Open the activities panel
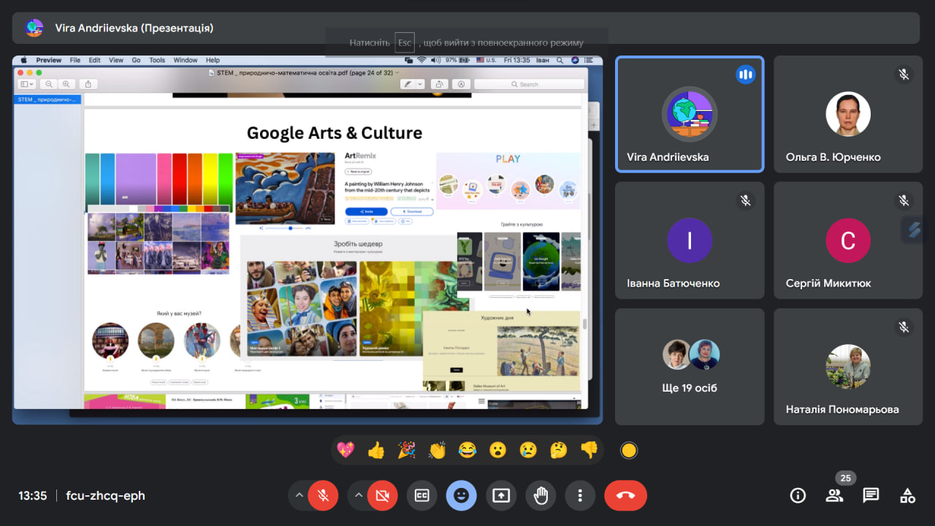The image size is (935, 526). pos(907,495)
